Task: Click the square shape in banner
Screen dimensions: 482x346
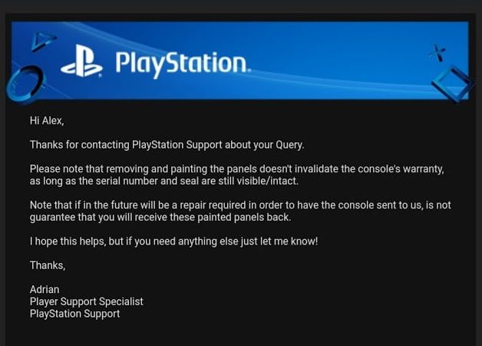Action: 453,83
